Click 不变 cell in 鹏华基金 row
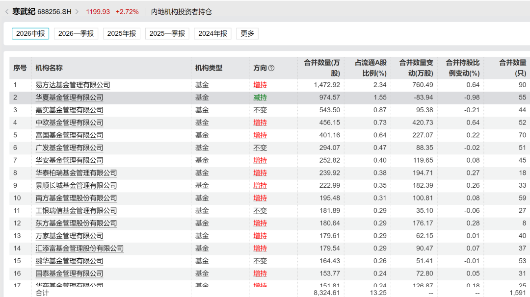The image size is (530, 297). click(260, 261)
